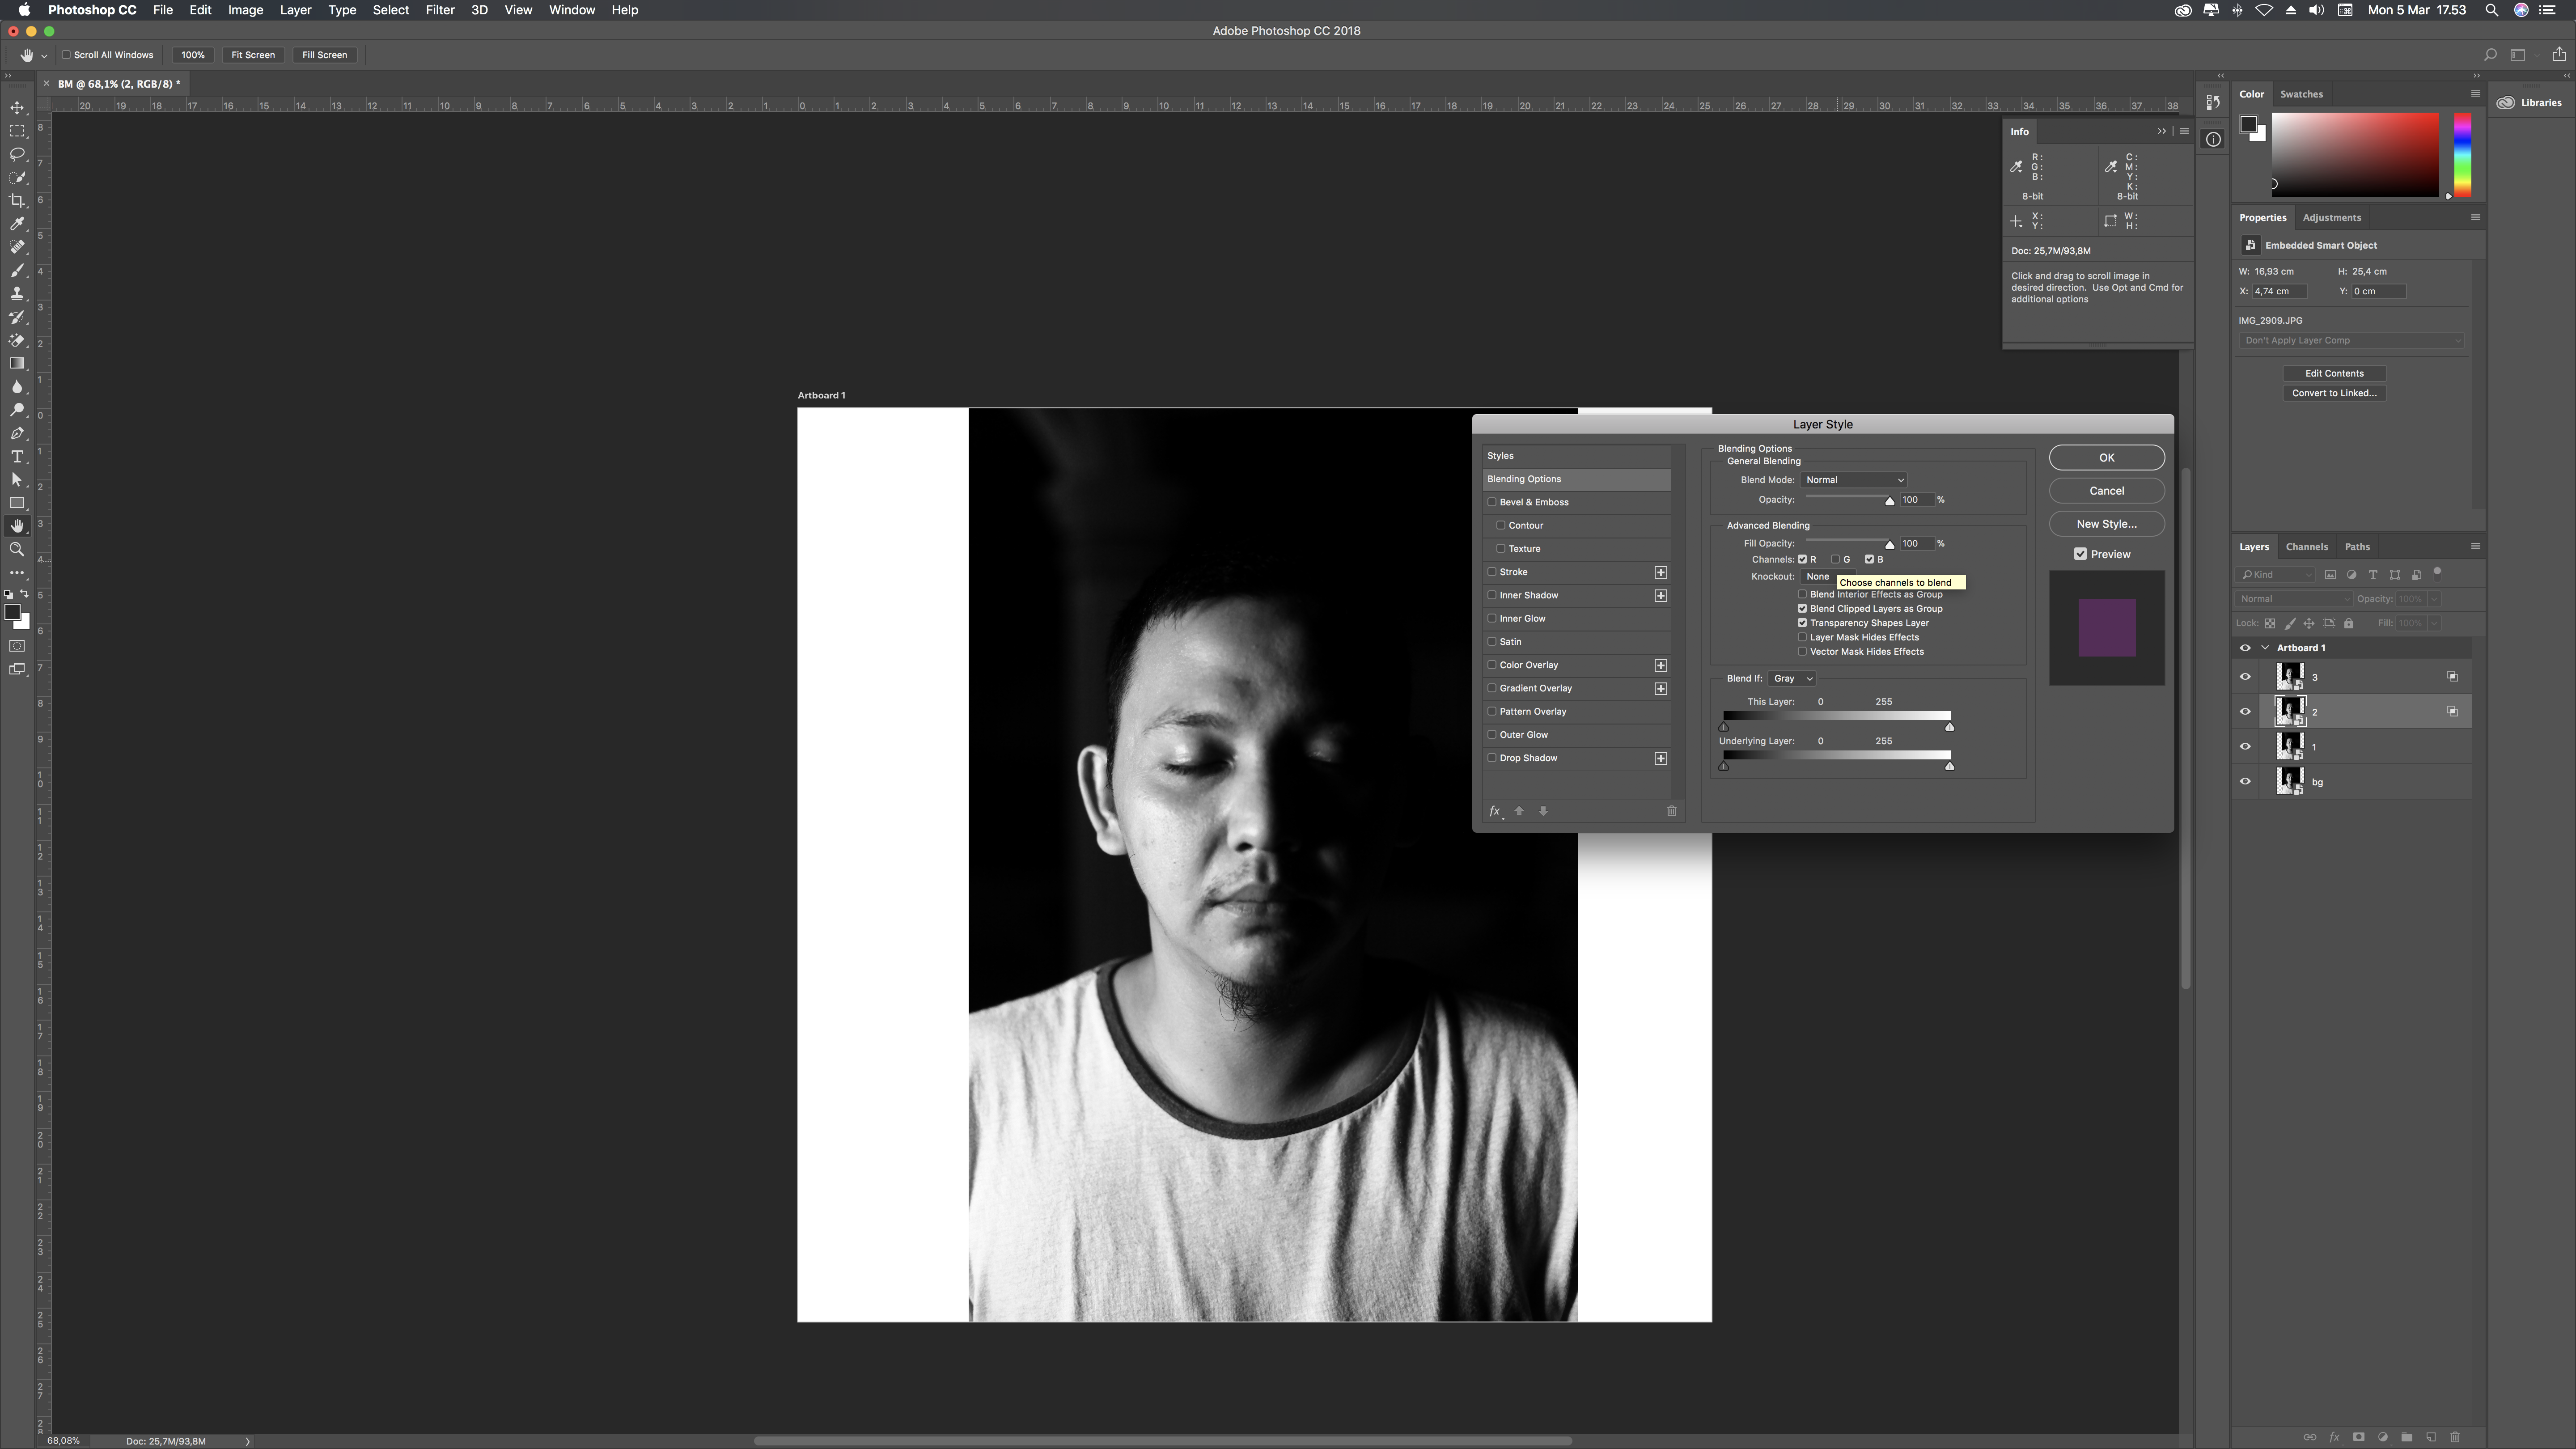Click the Fill Opacity slider handle
2576x1449 pixels.
[x=1889, y=545]
